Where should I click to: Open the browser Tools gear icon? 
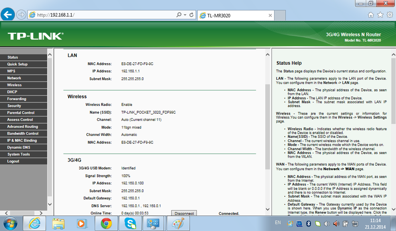[389, 15]
